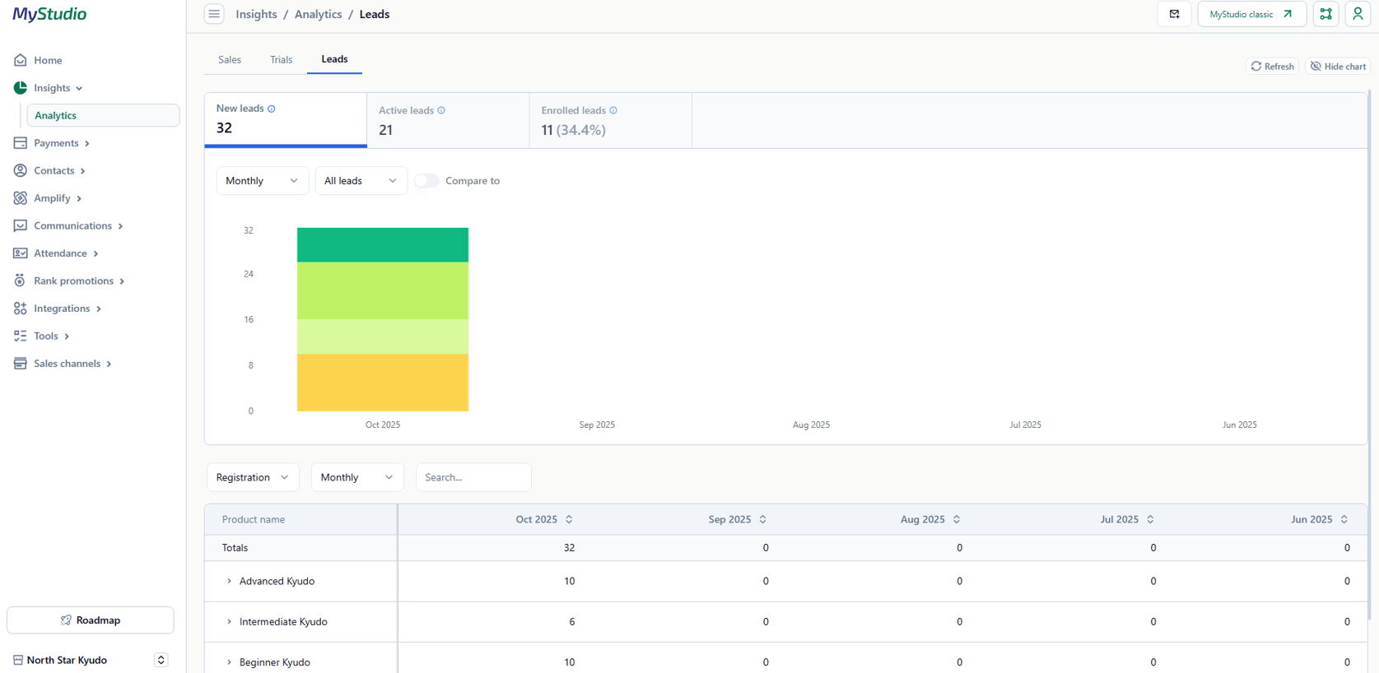Click the dark green segment of Oct 2025 bar

[383, 245]
